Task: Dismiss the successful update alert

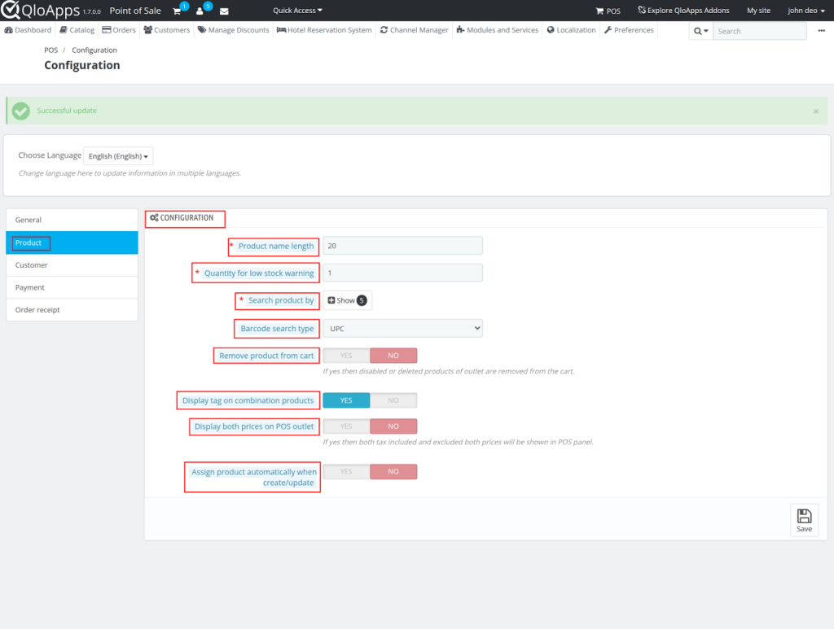Action: pyautogui.click(x=816, y=111)
